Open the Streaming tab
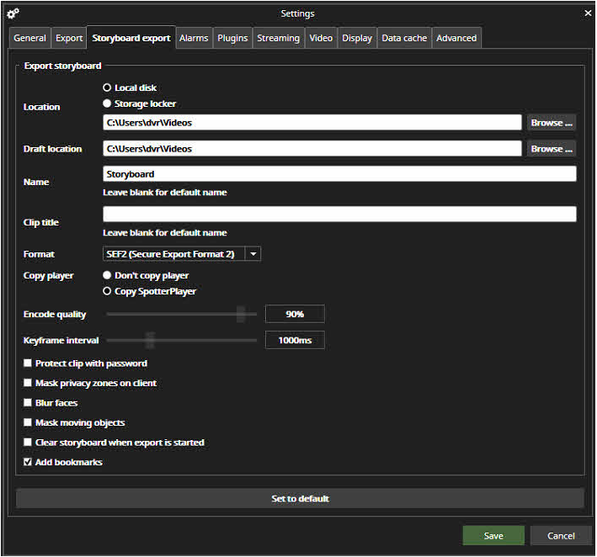Screen dimensions: 597x557 pos(278,38)
